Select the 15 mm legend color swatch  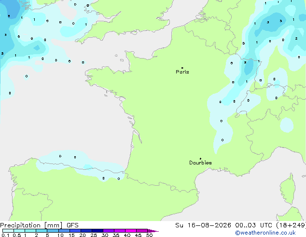[x=75, y=231]
